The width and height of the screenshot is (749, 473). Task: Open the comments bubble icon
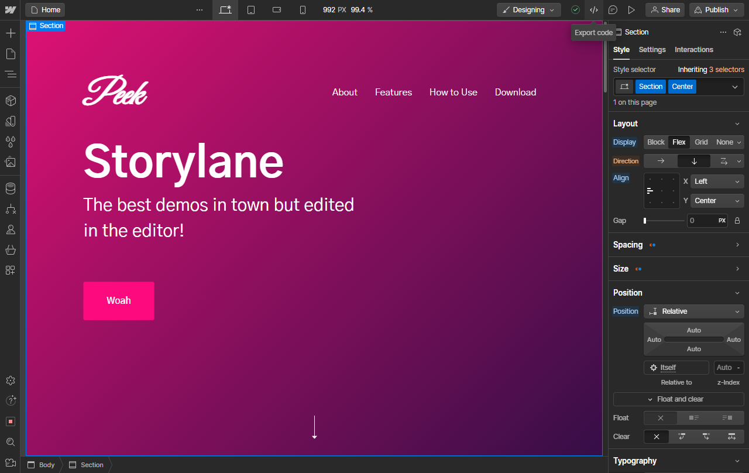tap(613, 10)
